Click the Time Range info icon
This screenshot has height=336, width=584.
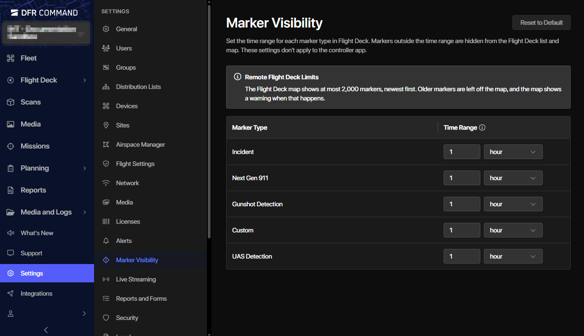pyautogui.click(x=482, y=127)
